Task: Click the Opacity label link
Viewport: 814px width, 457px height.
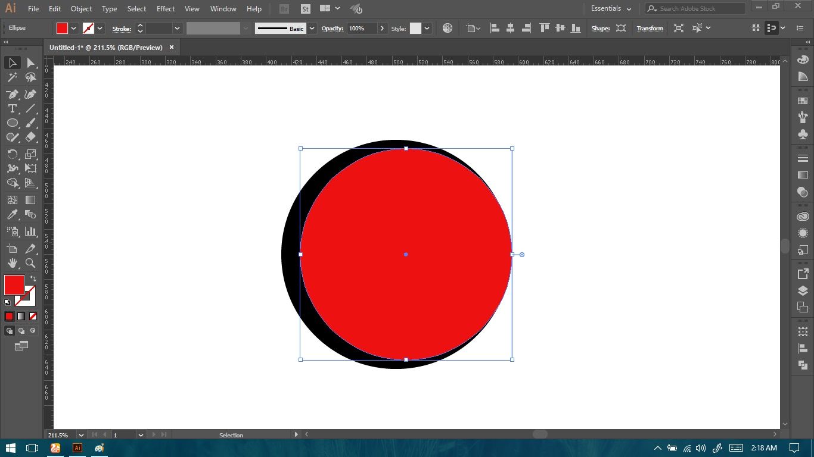Action: (x=333, y=29)
